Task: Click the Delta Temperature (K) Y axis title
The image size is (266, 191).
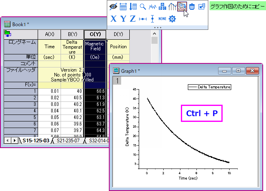Action: click(x=127, y=127)
